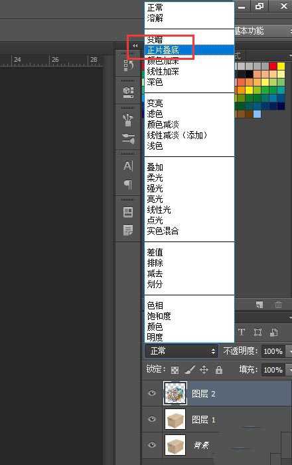Open the 正常 blend mode dropdown
This screenshot has width=292, height=465.
(x=181, y=351)
